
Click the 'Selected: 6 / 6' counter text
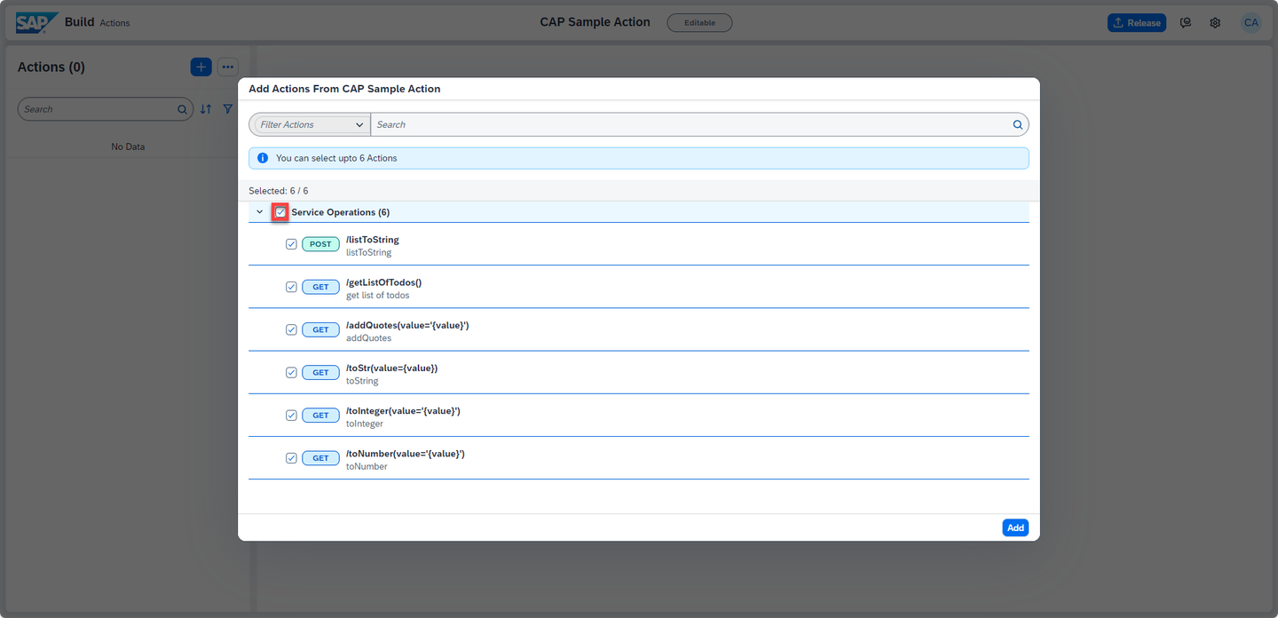pos(279,191)
